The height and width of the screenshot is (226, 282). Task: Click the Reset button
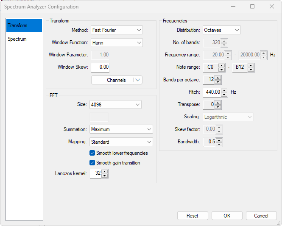pyautogui.click(x=193, y=216)
